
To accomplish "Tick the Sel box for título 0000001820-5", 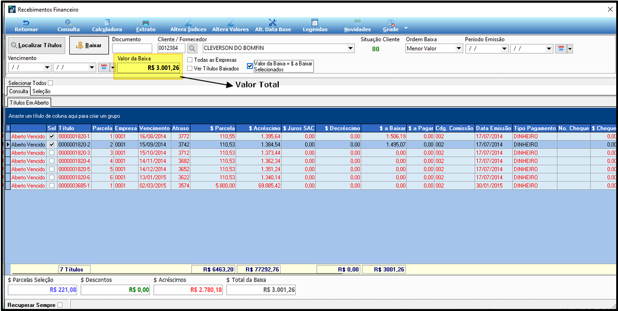I will pos(52,169).
